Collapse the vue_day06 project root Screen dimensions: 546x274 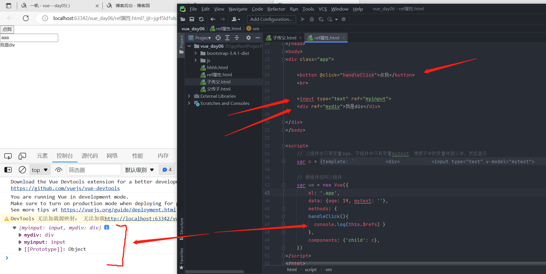tap(189, 46)
